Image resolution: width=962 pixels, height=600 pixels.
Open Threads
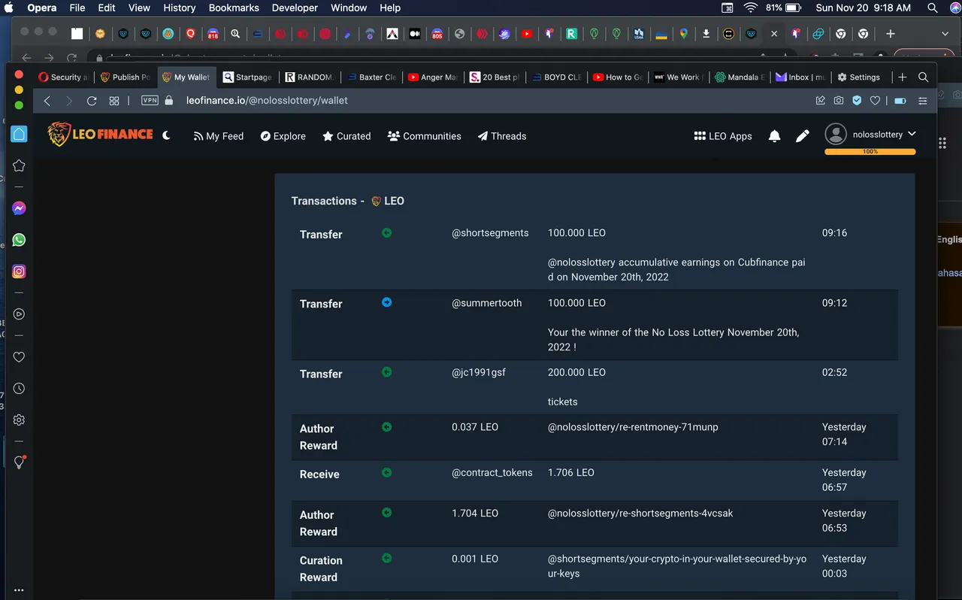[x=502, y=136]
